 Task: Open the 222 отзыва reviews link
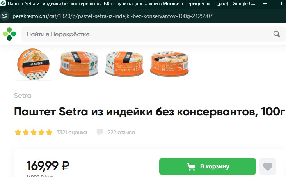coord(121,132)
